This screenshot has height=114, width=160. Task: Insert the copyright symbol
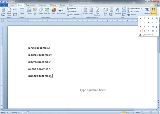157,18
